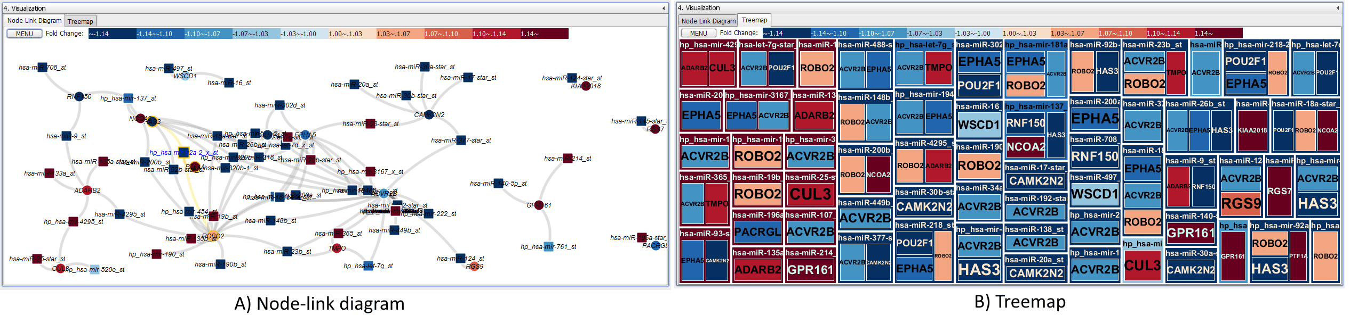
Task: Collapse the Visualization panel containing the node-link graph
Action: click(x=664, y=9)
